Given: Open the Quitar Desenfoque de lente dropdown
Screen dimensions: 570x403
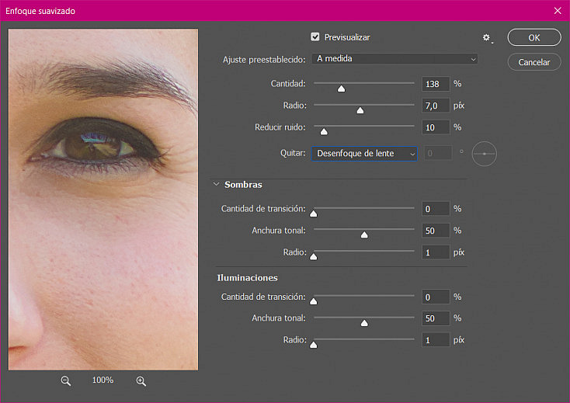Looking at the screenshot, I should 364,153.
